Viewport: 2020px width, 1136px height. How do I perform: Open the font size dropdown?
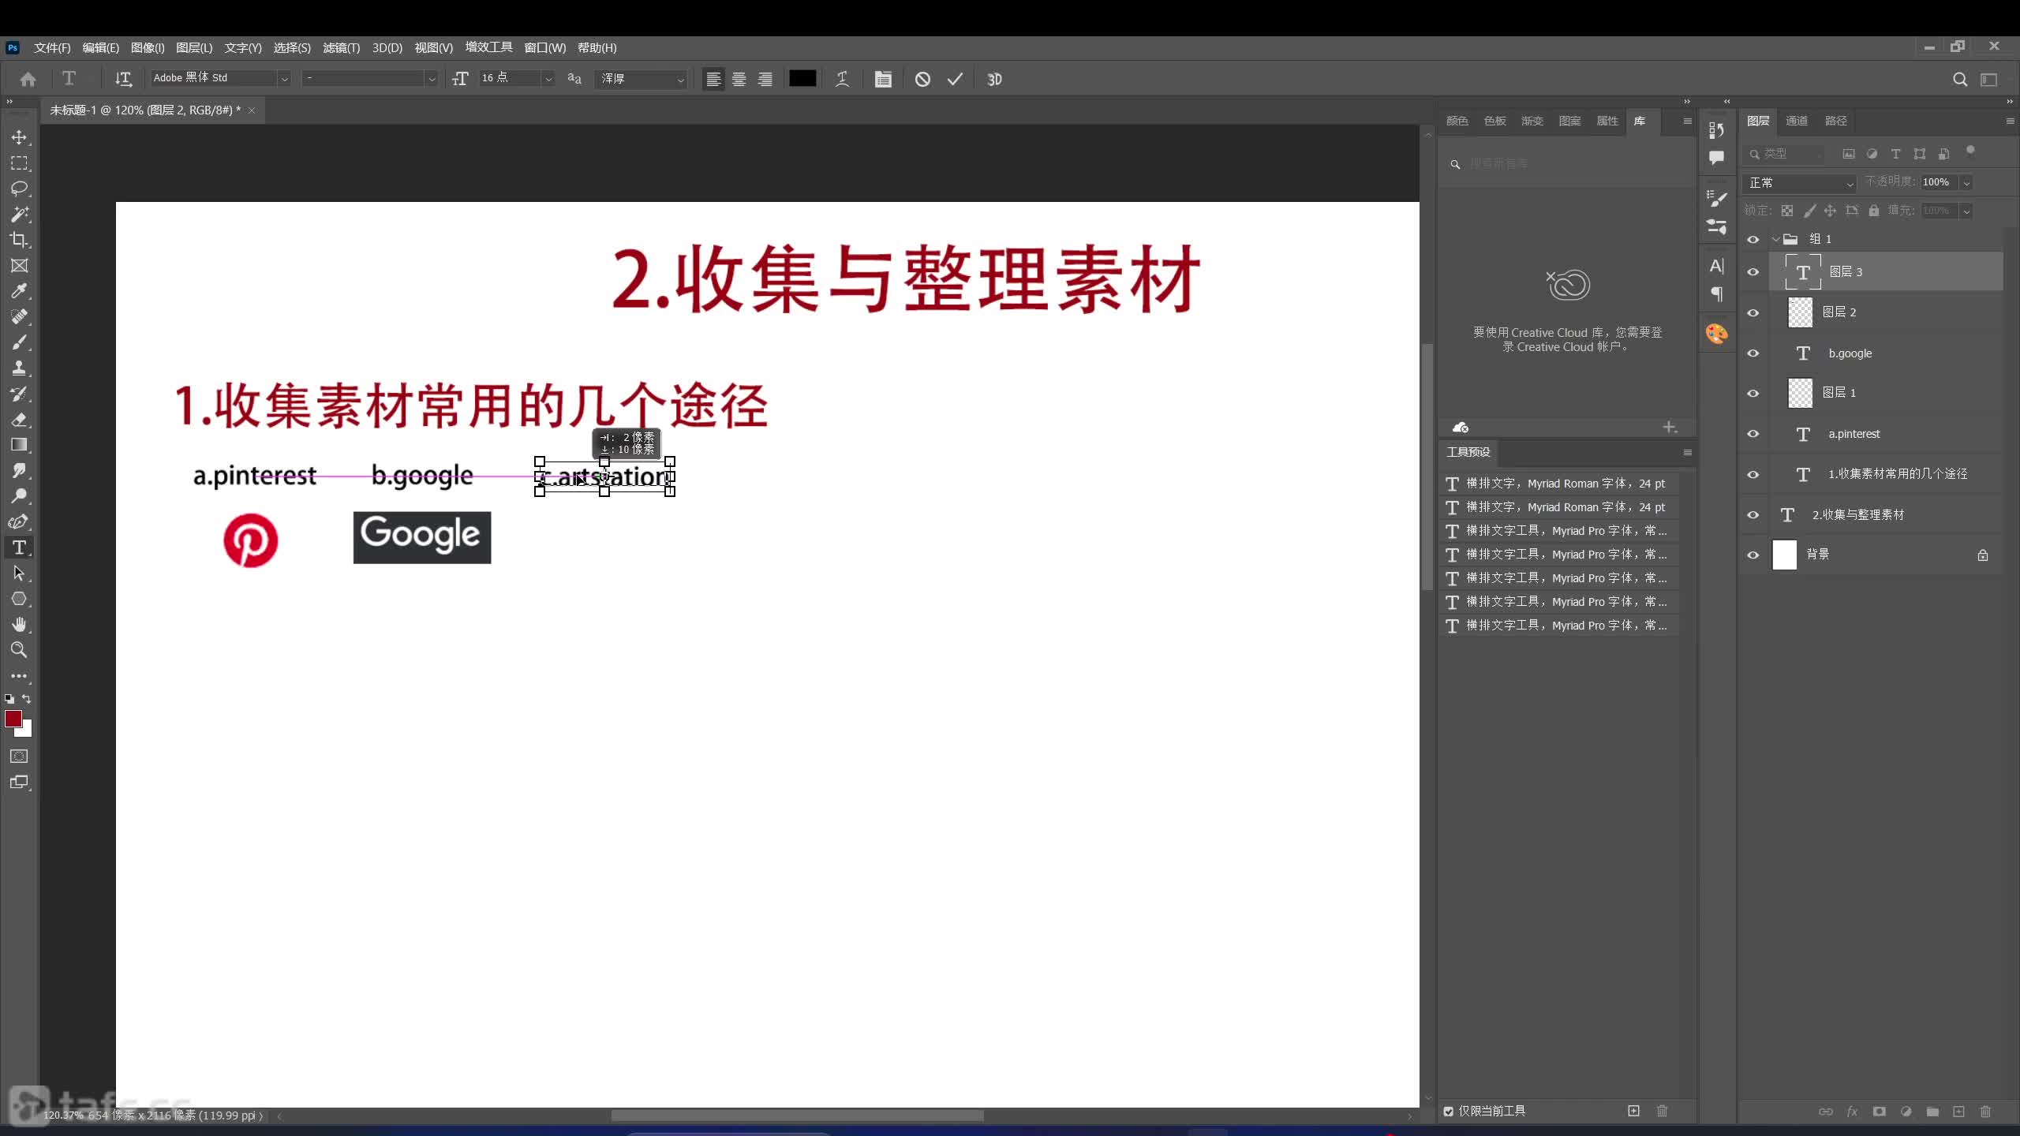548,79
